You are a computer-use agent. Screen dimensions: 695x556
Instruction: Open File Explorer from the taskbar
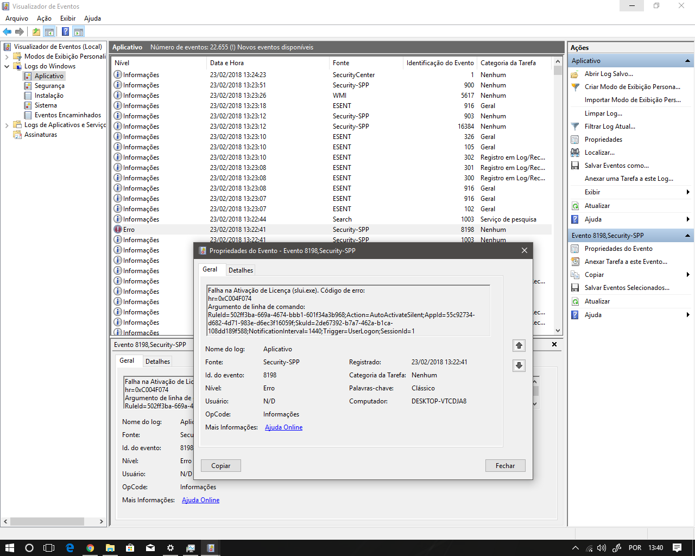(x=110, y=548)
